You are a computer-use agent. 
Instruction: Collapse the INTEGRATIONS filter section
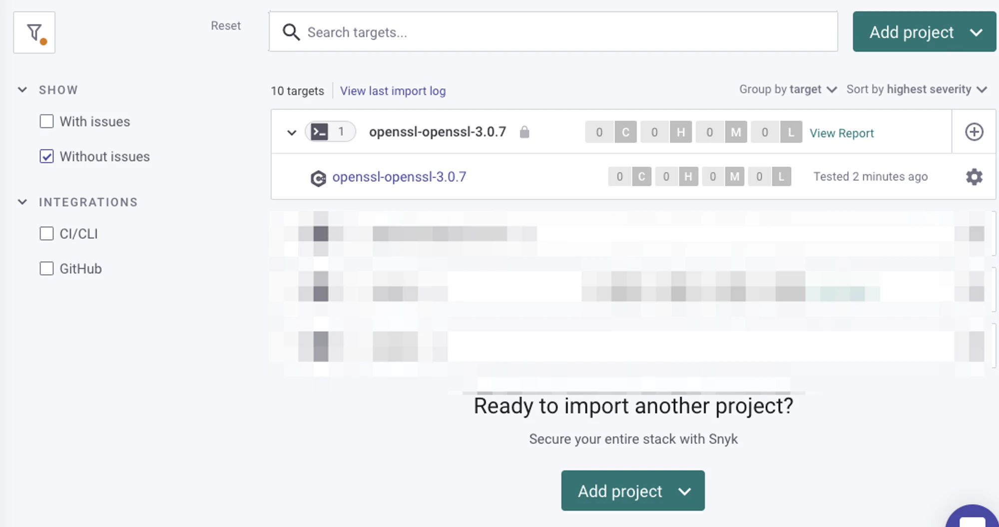click(22, 202)
